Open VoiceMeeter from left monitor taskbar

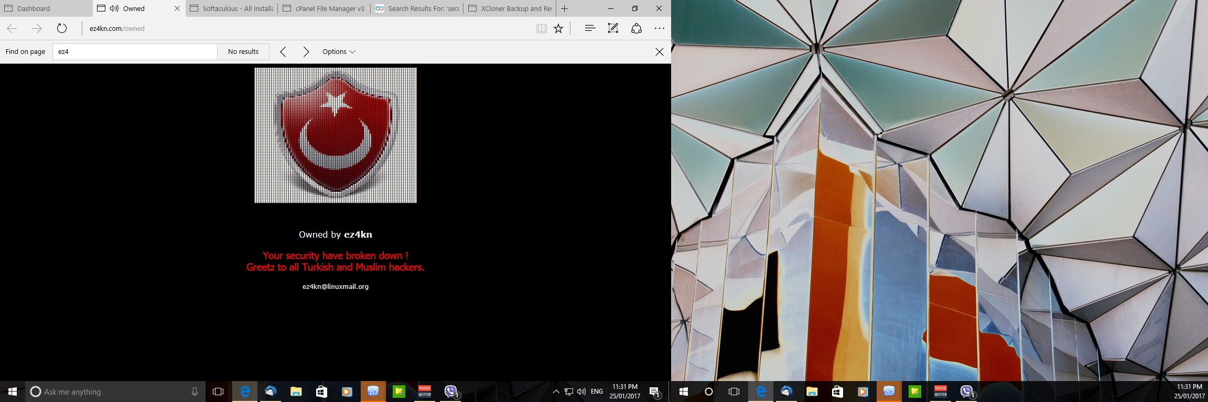424,392
